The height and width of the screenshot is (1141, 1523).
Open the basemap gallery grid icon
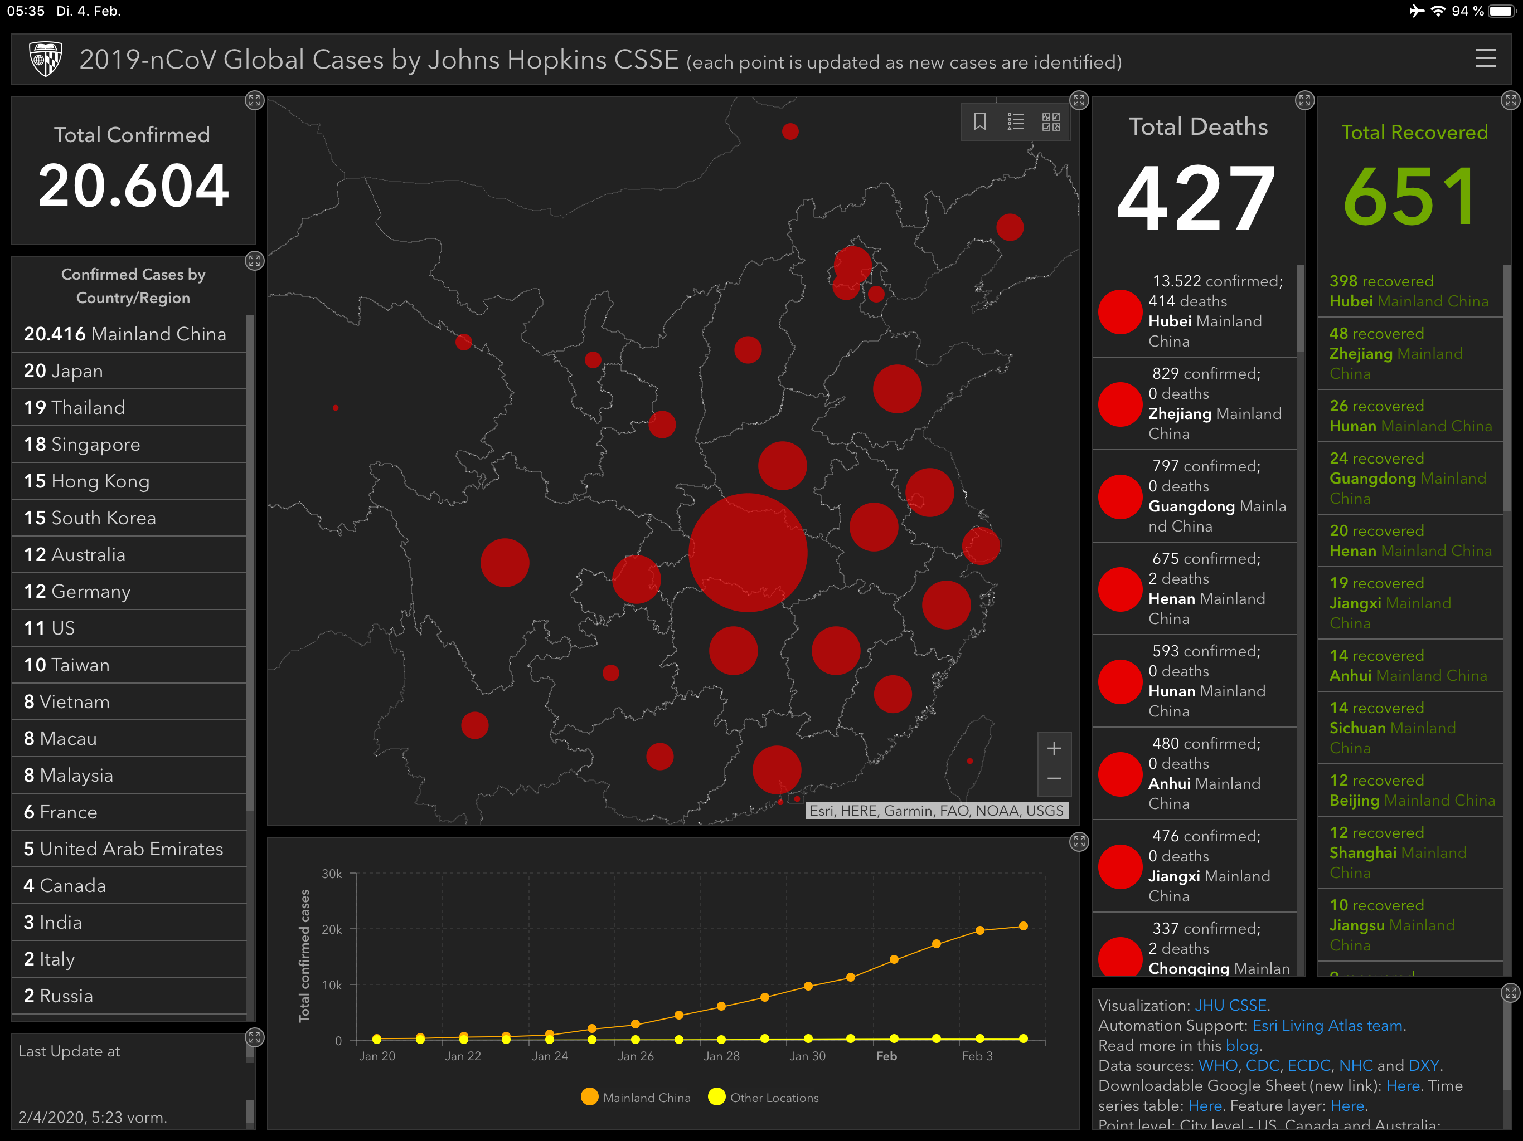coord(1051,122)
